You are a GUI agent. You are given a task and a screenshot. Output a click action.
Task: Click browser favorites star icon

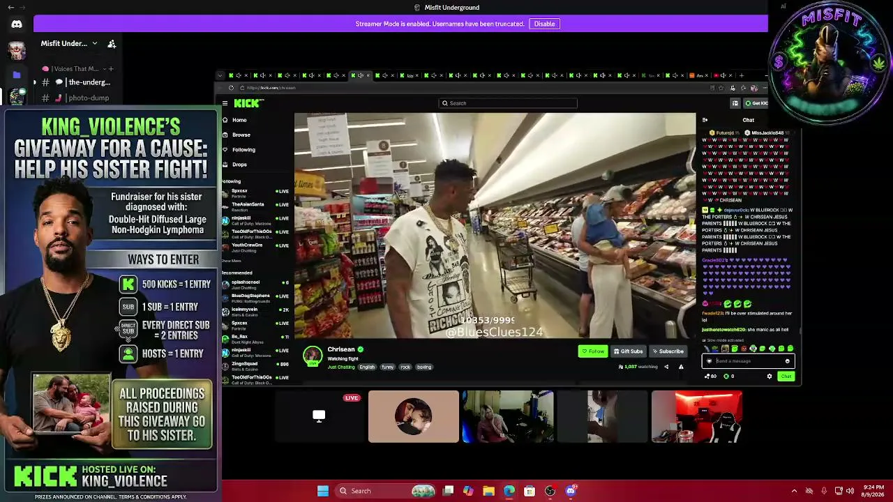(x=721, y=88)
